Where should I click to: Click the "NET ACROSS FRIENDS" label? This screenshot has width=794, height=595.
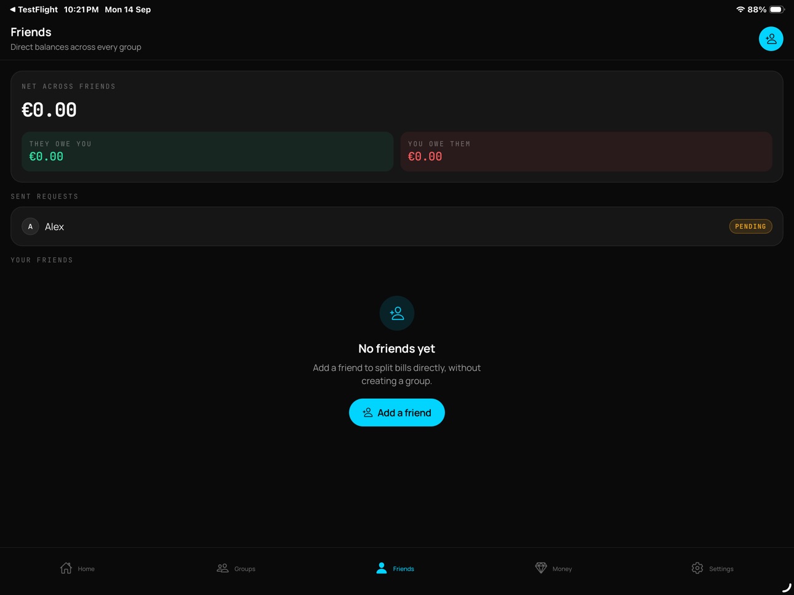click(x=69, y=87)
